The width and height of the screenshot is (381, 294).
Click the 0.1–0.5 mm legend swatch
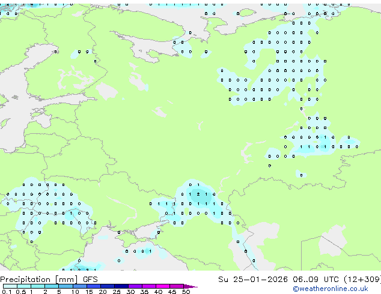(10, 286)
